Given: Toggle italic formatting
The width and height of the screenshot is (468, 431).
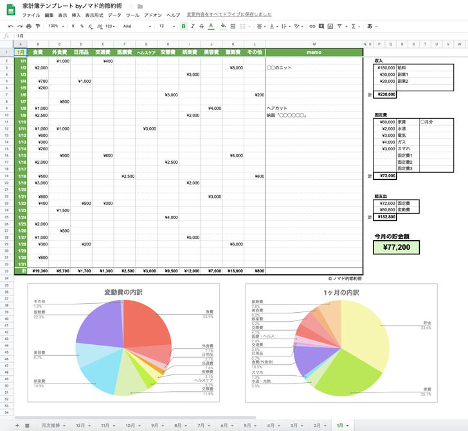Looking at the screenshot, I should pos(193,26).
